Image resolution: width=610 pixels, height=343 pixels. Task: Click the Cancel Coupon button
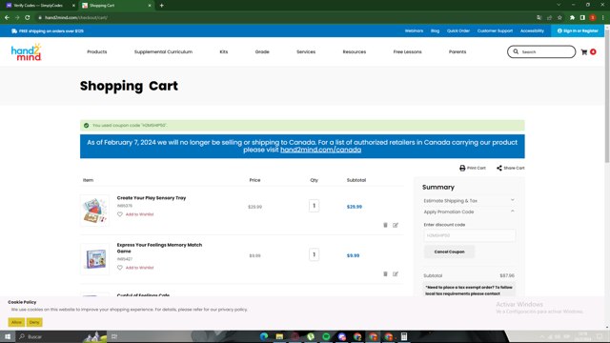(449, 252)
